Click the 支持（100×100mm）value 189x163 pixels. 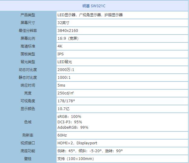click(76, 159)
